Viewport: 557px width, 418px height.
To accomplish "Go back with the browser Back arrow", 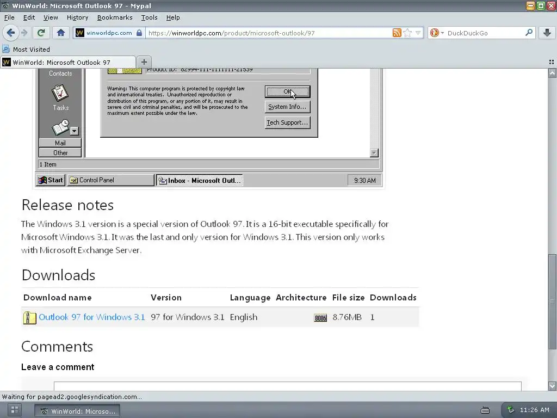I will (x=11, y=33).
